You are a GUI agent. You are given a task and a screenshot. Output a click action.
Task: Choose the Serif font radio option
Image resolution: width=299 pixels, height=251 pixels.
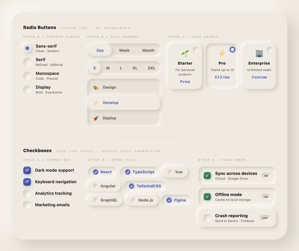(x=27, y=62)
